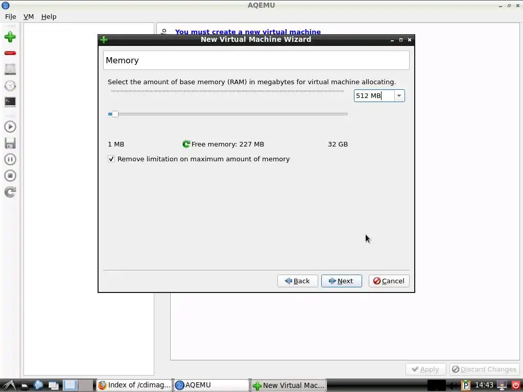Click the save VM floppy disk icon
Viewport: 523px width, 392px height.
10,143
